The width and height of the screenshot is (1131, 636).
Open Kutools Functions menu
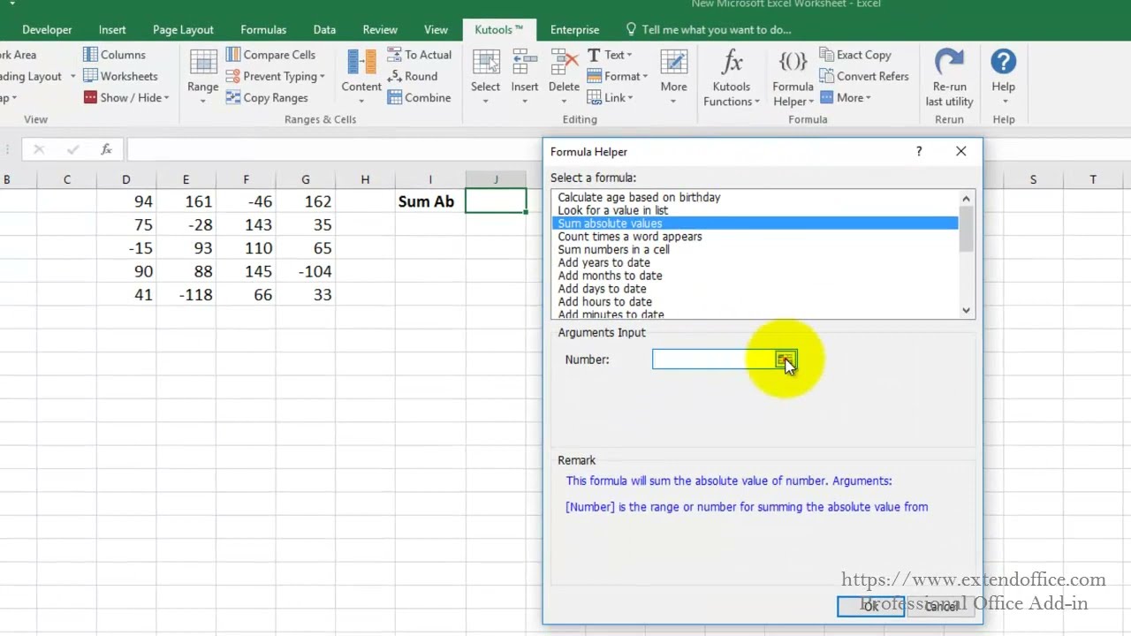tap(732, 78)
